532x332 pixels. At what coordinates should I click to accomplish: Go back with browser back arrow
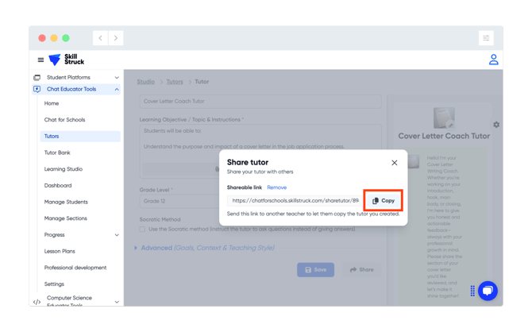pyautogui.click(x=101, y=38)
